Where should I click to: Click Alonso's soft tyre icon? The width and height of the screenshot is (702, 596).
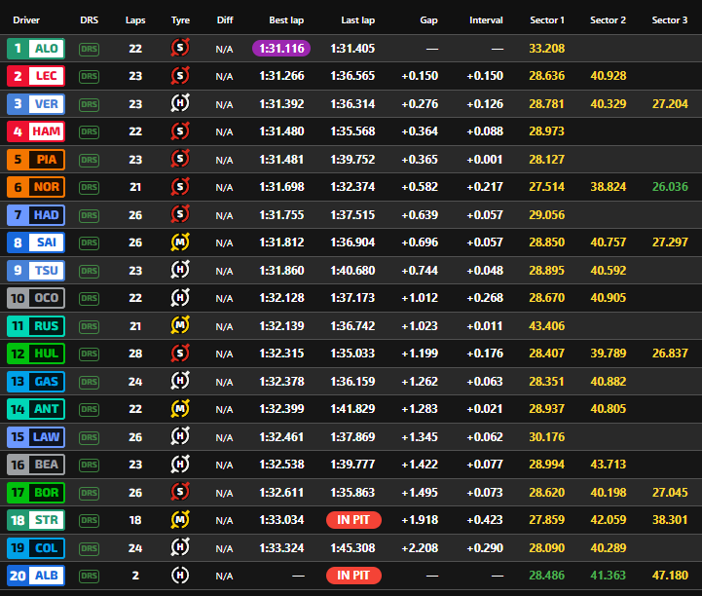[x=180, y=48]
